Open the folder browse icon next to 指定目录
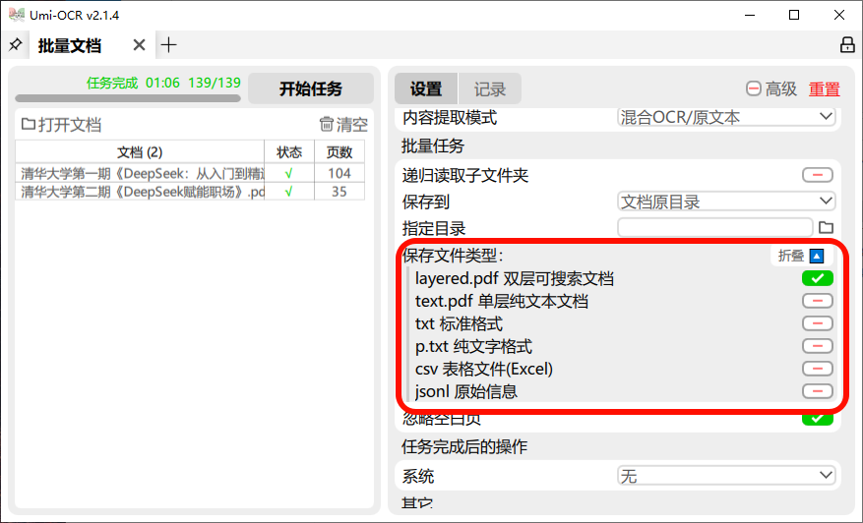The height and width of the screenshot is (523, 863). click(827, 227)
